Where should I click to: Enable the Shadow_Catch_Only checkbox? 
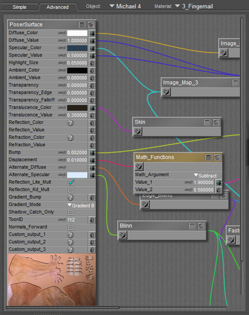point(71,212)
